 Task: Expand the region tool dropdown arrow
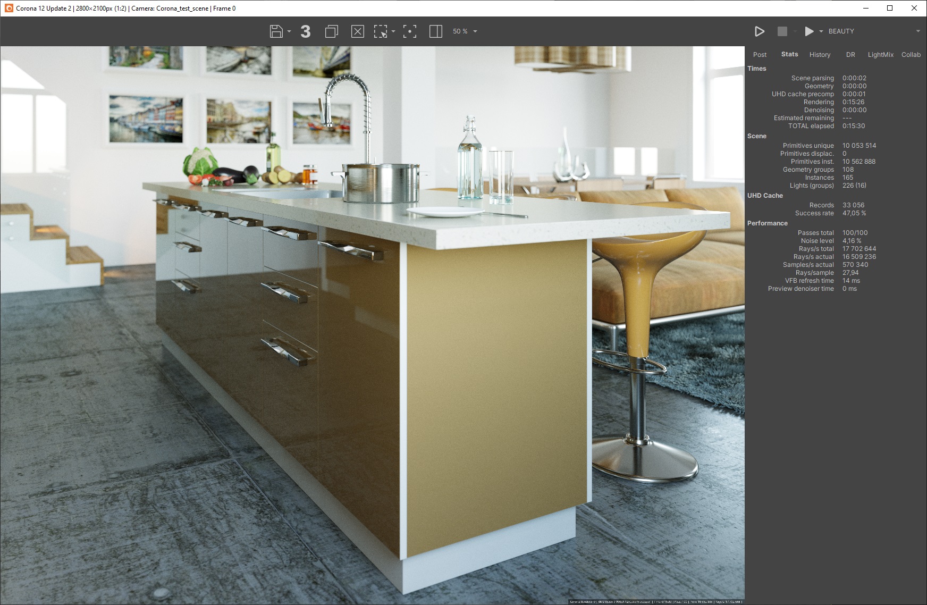pos(393,31)
